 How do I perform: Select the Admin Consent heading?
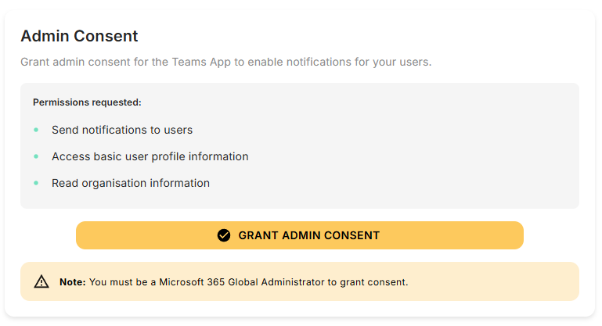[79, 36]
